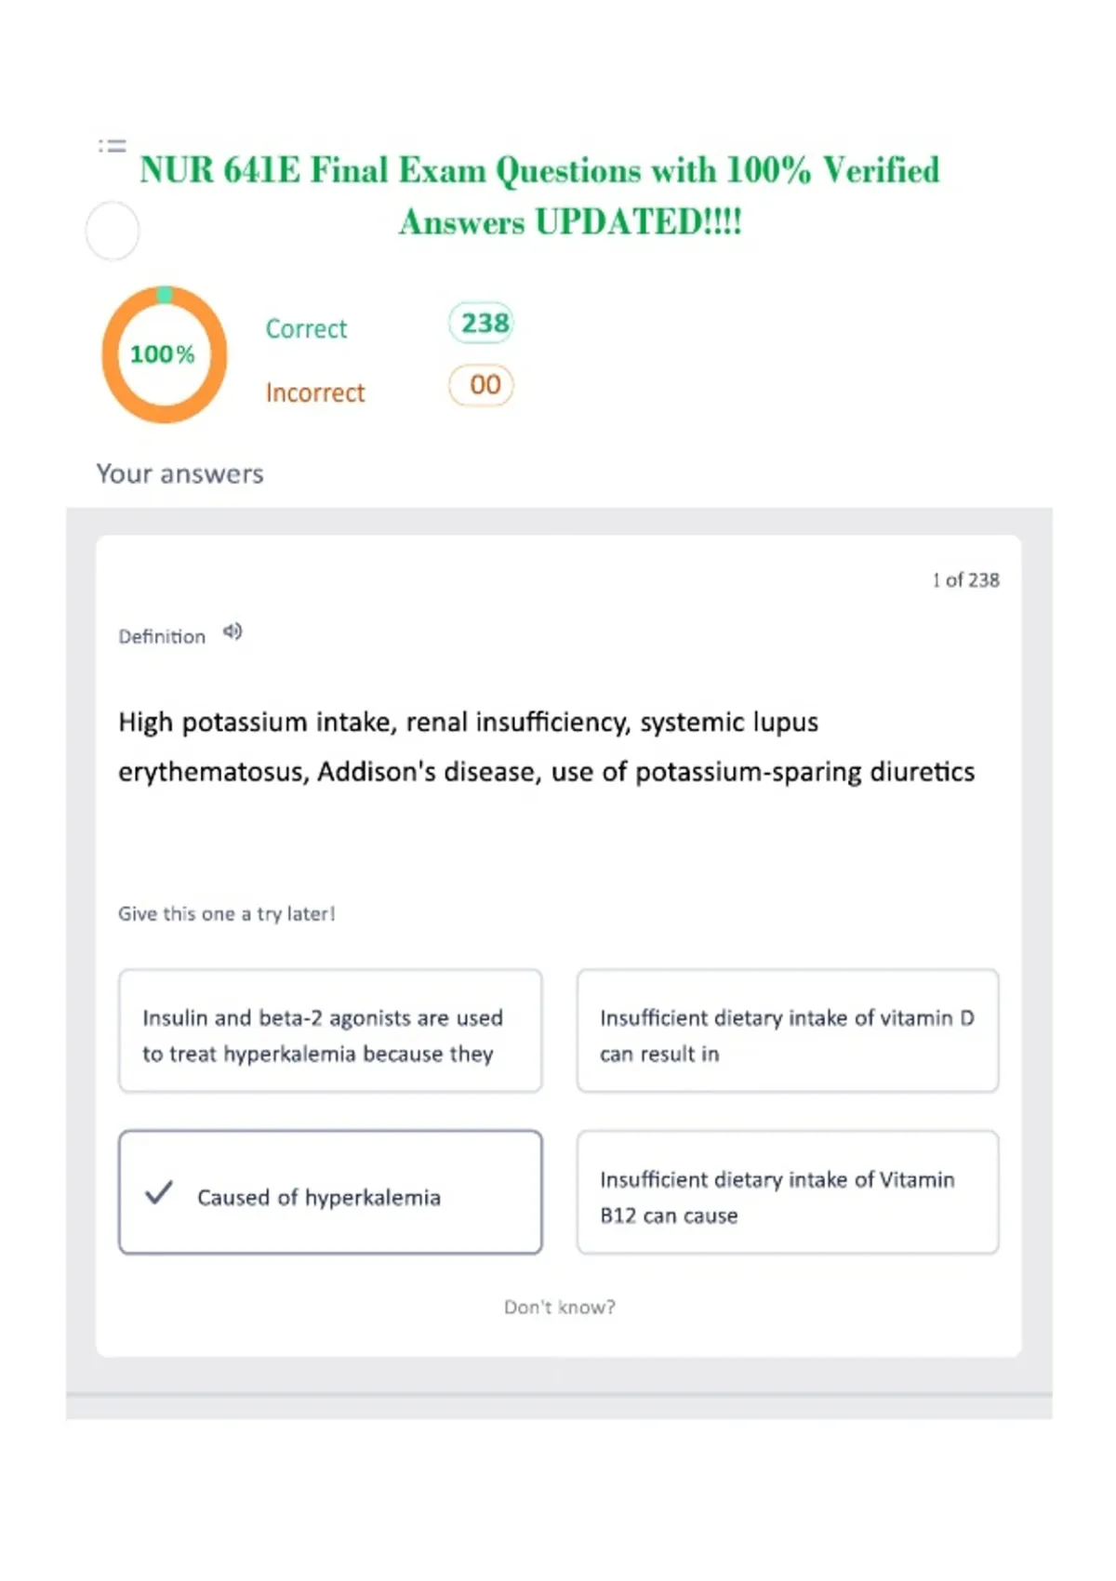Screen dimensions: 1116x1581
Task: Click the 'Incorrect' label
Action: (315, 392)
